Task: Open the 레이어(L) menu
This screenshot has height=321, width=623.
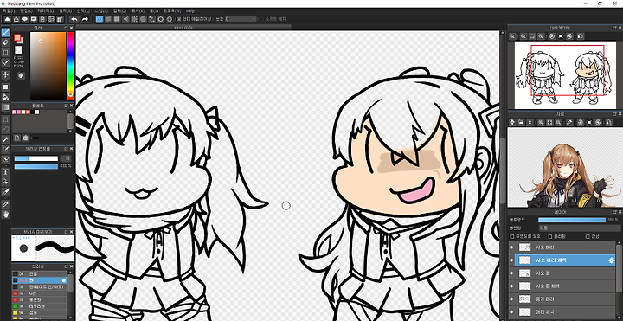Action: tap(45, 10)
